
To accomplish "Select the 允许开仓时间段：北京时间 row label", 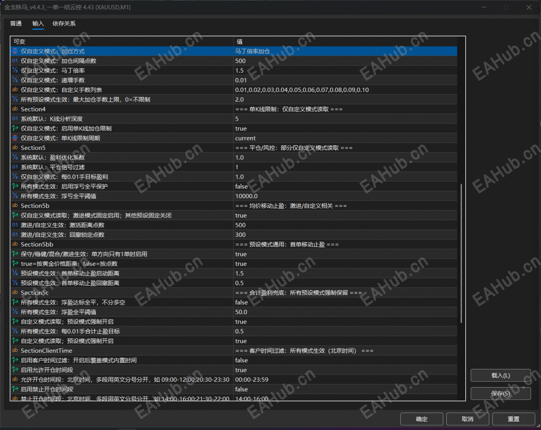I will (x=125, y=379).
